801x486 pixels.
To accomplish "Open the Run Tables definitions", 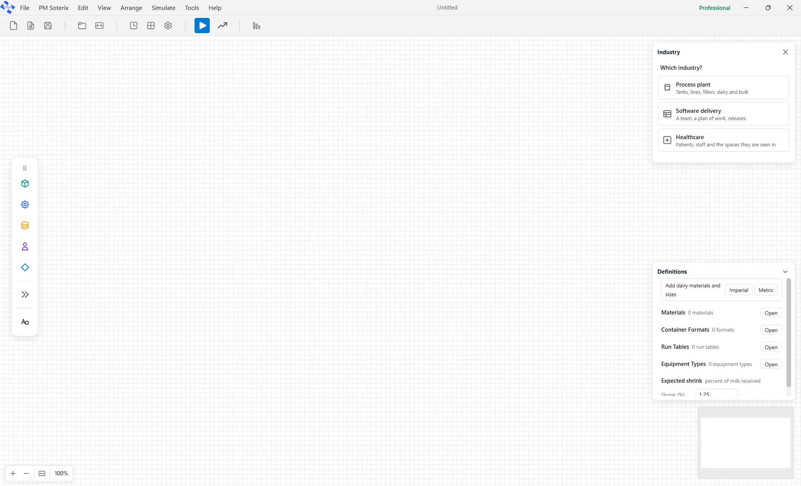I will [x=771, y=347].
